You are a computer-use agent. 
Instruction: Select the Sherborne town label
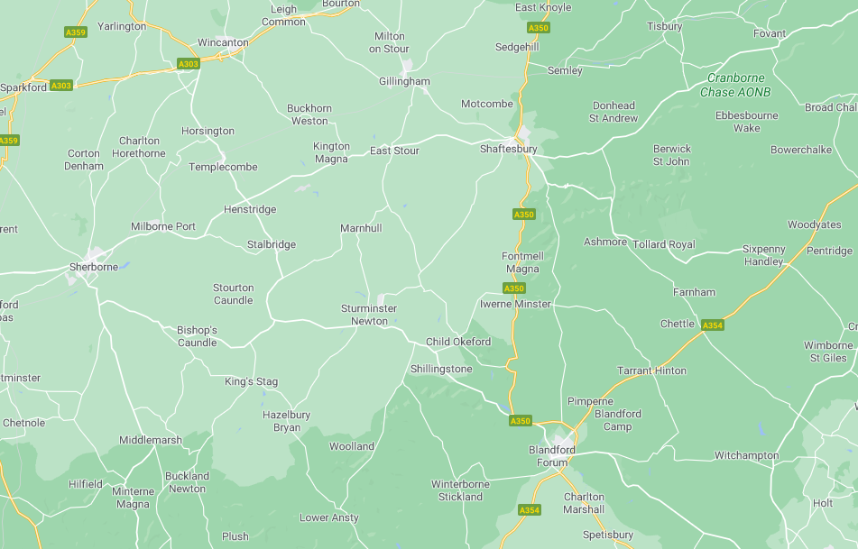[x=94, y=267]
